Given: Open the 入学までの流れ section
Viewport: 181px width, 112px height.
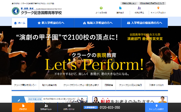Looking at the screenshot, I should (156, 85).
